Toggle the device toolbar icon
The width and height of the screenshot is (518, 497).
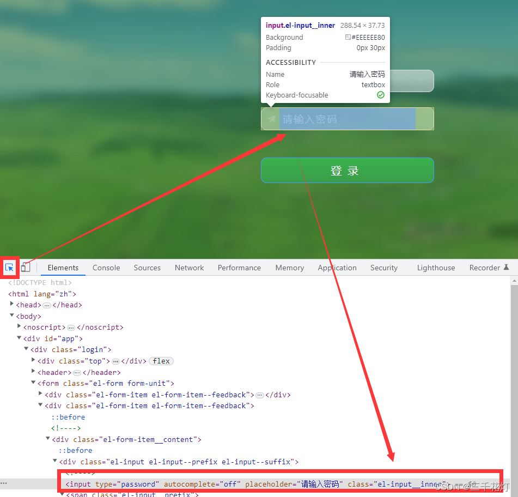click(x=26, y=268)
